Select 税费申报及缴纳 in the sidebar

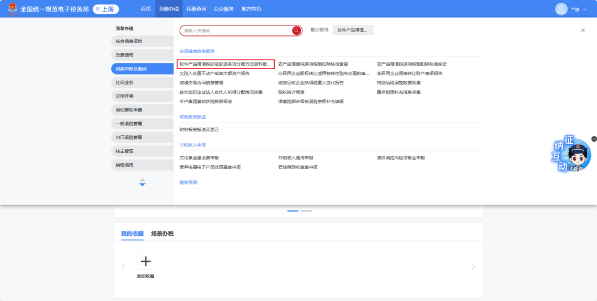tap(143, 68)
